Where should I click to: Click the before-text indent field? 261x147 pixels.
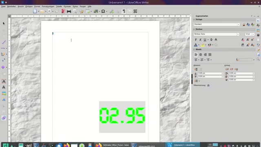coord(241,73)
